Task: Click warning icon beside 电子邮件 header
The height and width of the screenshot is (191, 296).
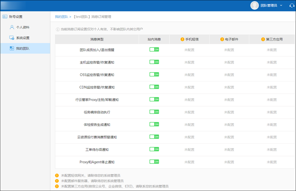Action: pyautogui.click(x=222, y=39)
